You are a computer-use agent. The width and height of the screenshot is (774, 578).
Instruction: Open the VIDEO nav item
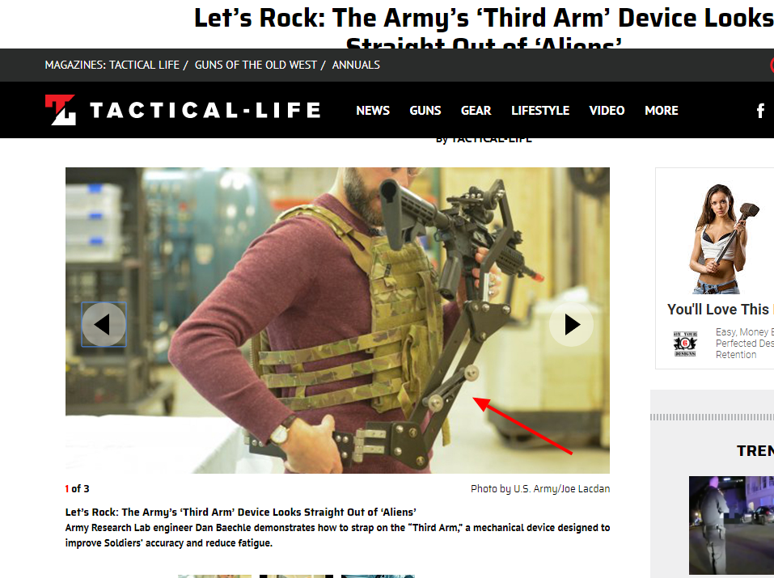pyautogui.click(x=607, y=111)
